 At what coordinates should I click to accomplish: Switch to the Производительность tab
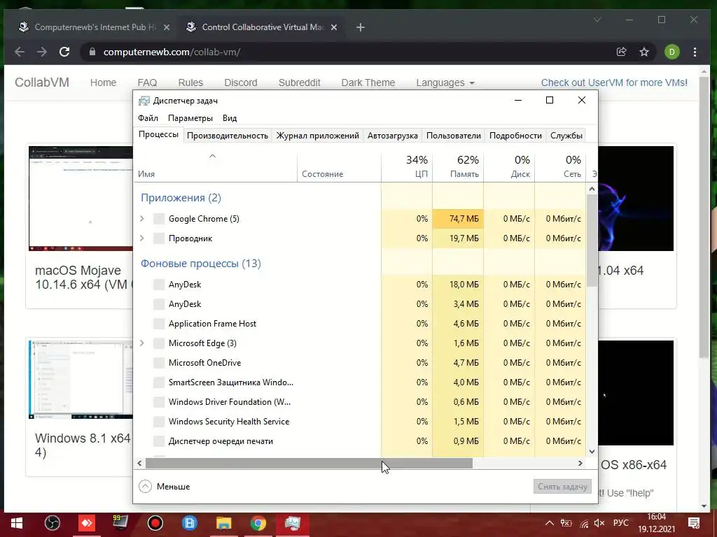(228, 136)
